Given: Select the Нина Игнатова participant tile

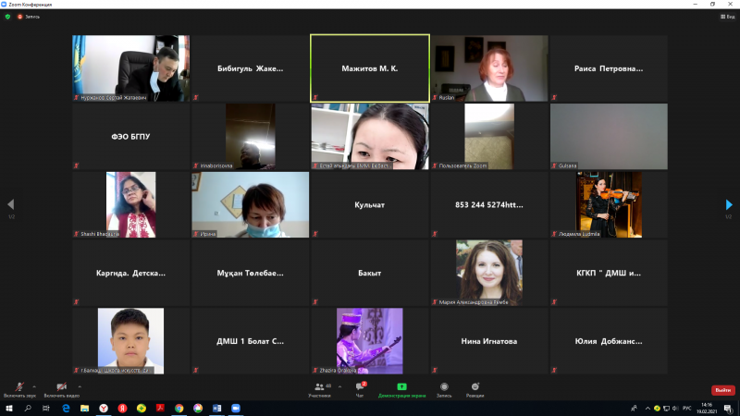Looking at the screenshot, I should pyautogui.click(x=488, y=341).
